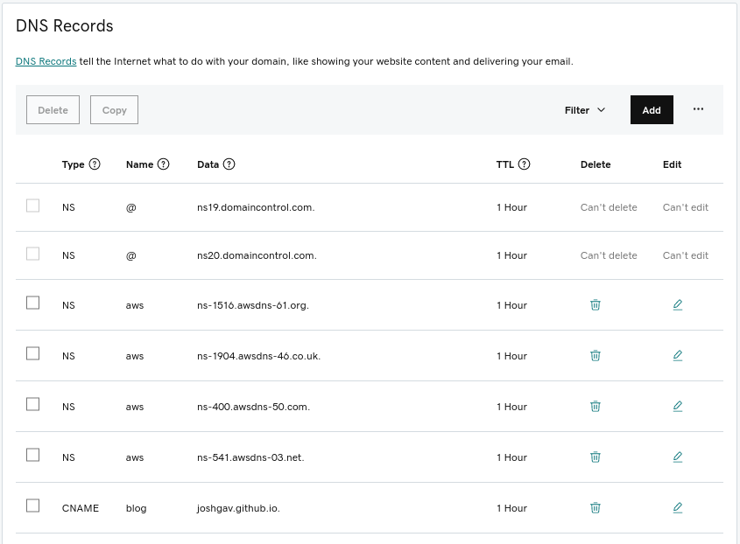The width and height of the screenshot is (740, 544).
Task: Follow the DNS Records help link
Action: click(x=46, y=62)
